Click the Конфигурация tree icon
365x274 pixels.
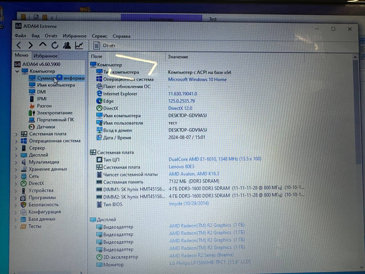23,212
